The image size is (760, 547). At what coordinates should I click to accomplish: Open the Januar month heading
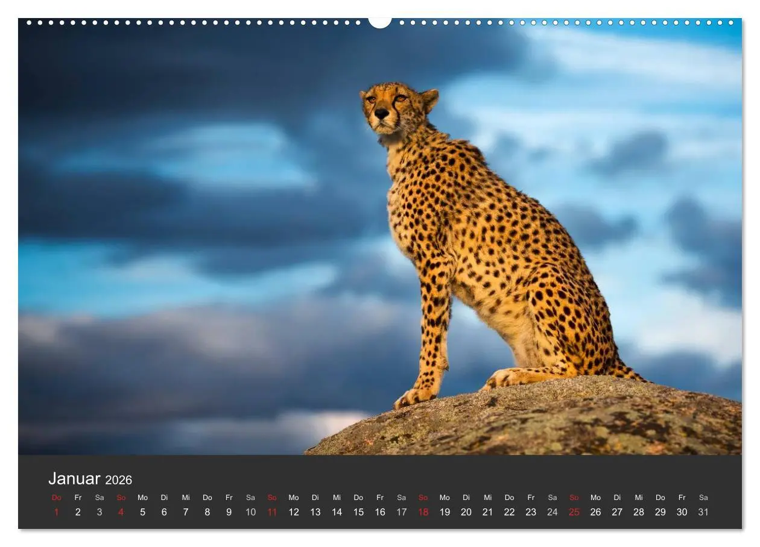coord(74,479)
